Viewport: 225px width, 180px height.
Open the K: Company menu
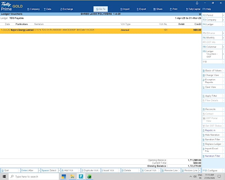point(33,9)
